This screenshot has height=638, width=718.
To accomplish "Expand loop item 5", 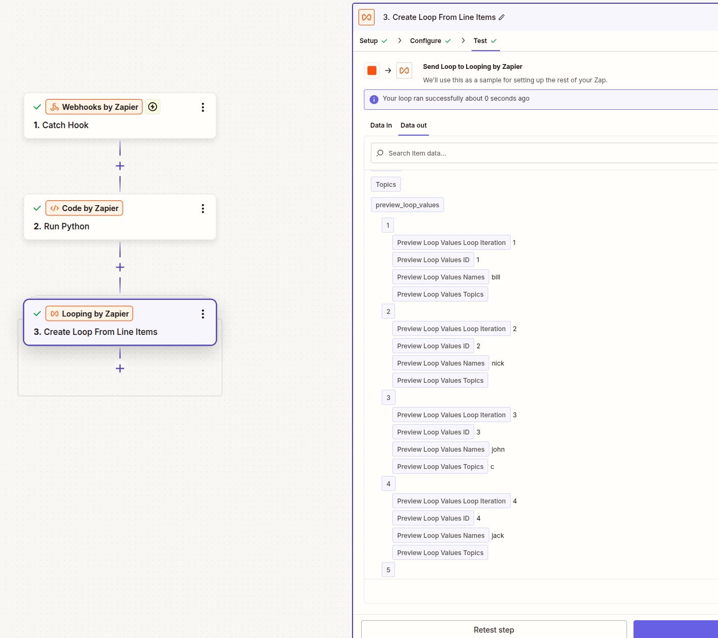I will tap(388, 570).
